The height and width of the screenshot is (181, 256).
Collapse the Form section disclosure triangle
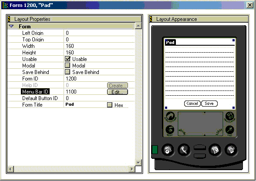11,26
